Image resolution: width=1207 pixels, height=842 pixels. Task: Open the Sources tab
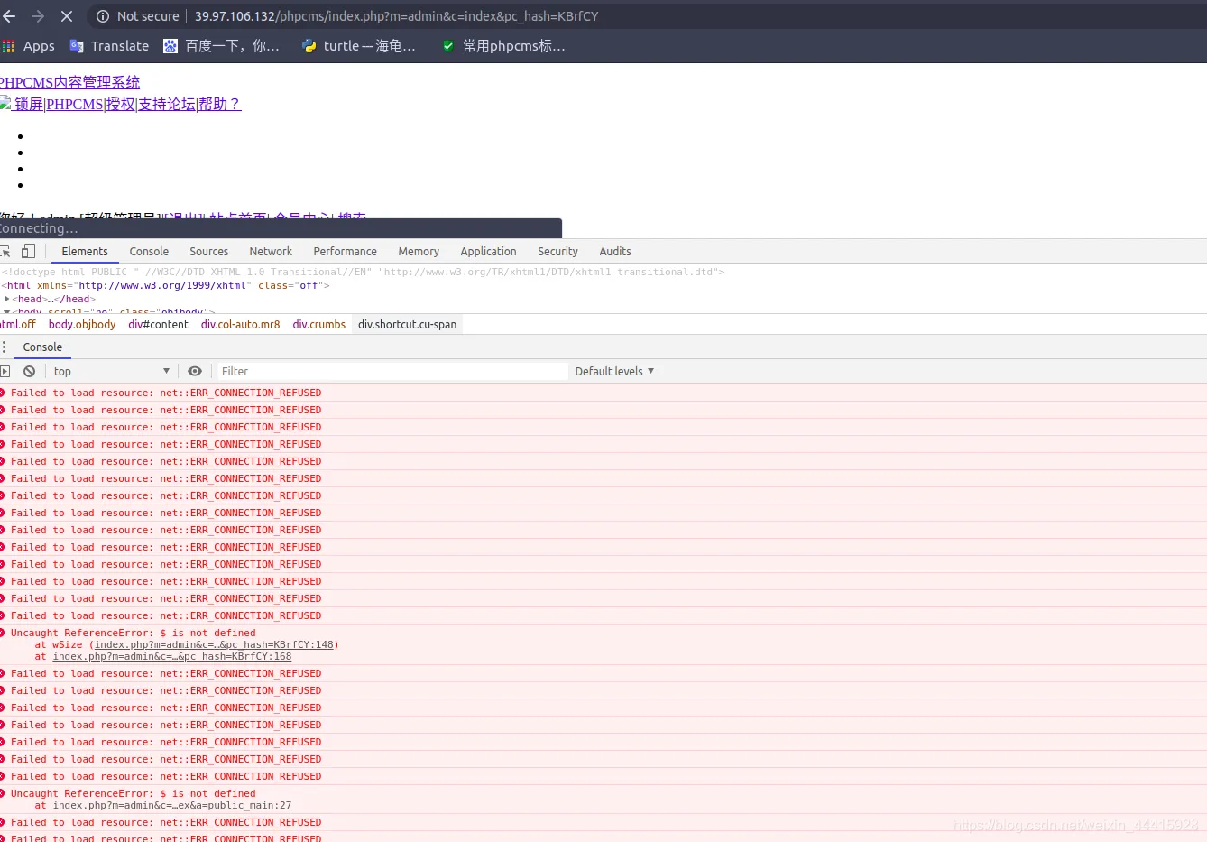click(209, 252)
